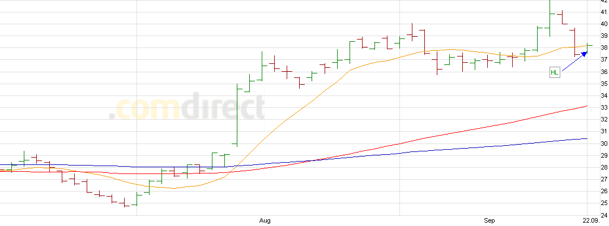The width and height of the screenshot is (609, 226).
Task: Click the 24 price axis label
Action: [604, 215]
